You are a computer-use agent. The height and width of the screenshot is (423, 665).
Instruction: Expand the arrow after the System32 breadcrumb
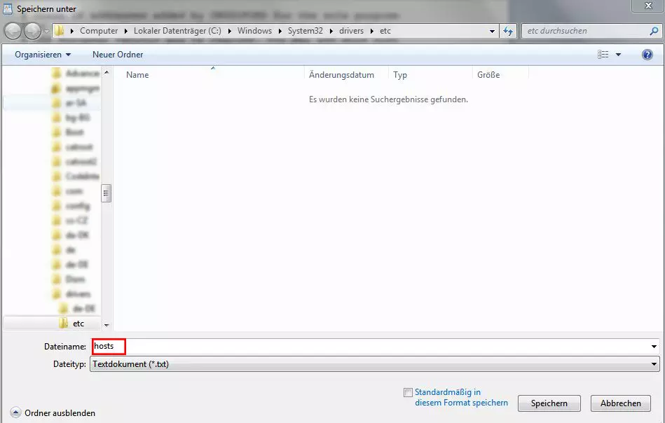(x=331, y=31)
